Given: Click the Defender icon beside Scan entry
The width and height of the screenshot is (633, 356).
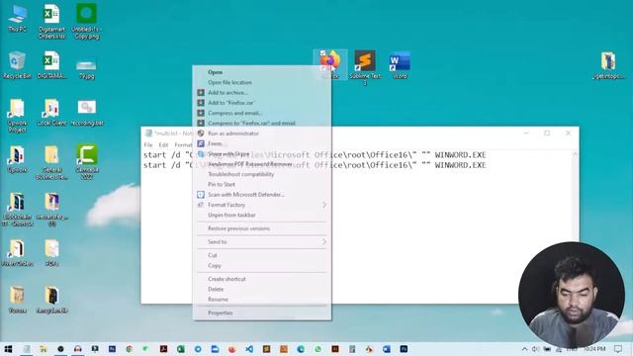Looking at the screenshot, I should pos(201,195).
